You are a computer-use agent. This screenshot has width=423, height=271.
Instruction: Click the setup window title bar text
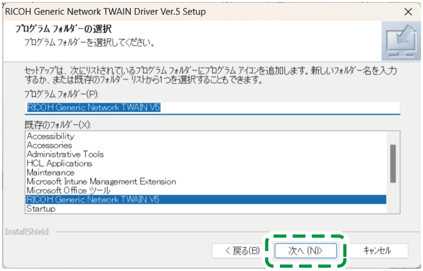[105, 12]
